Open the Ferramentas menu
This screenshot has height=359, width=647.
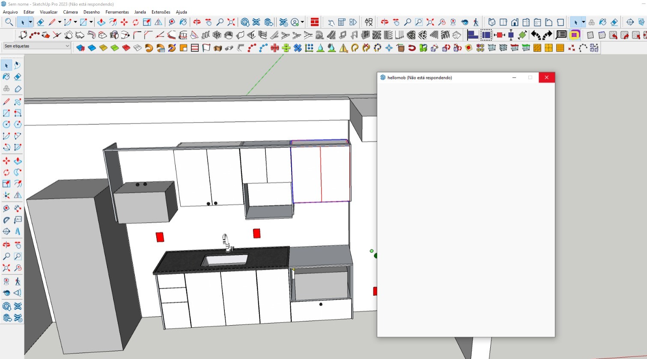117,12
